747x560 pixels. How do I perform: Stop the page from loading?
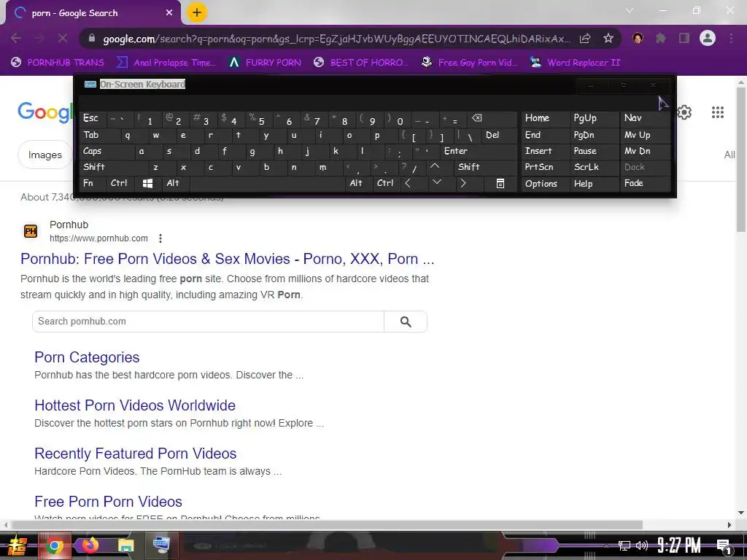click(63, 38)
